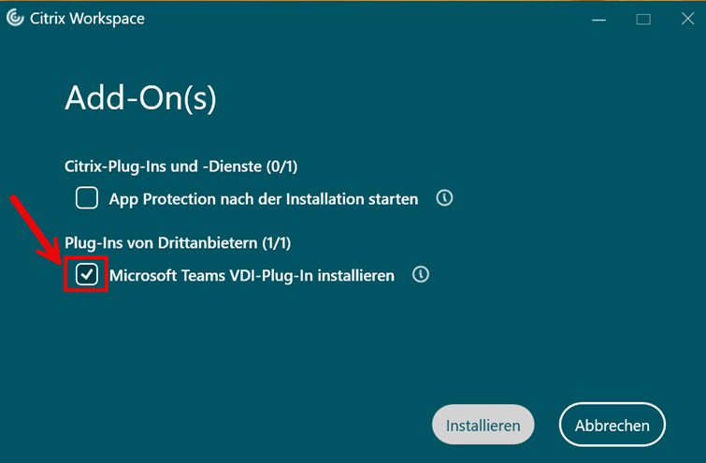Uncheck Microsoft Teams VDI-Plug-In installieren checkbox

[86, 274]
